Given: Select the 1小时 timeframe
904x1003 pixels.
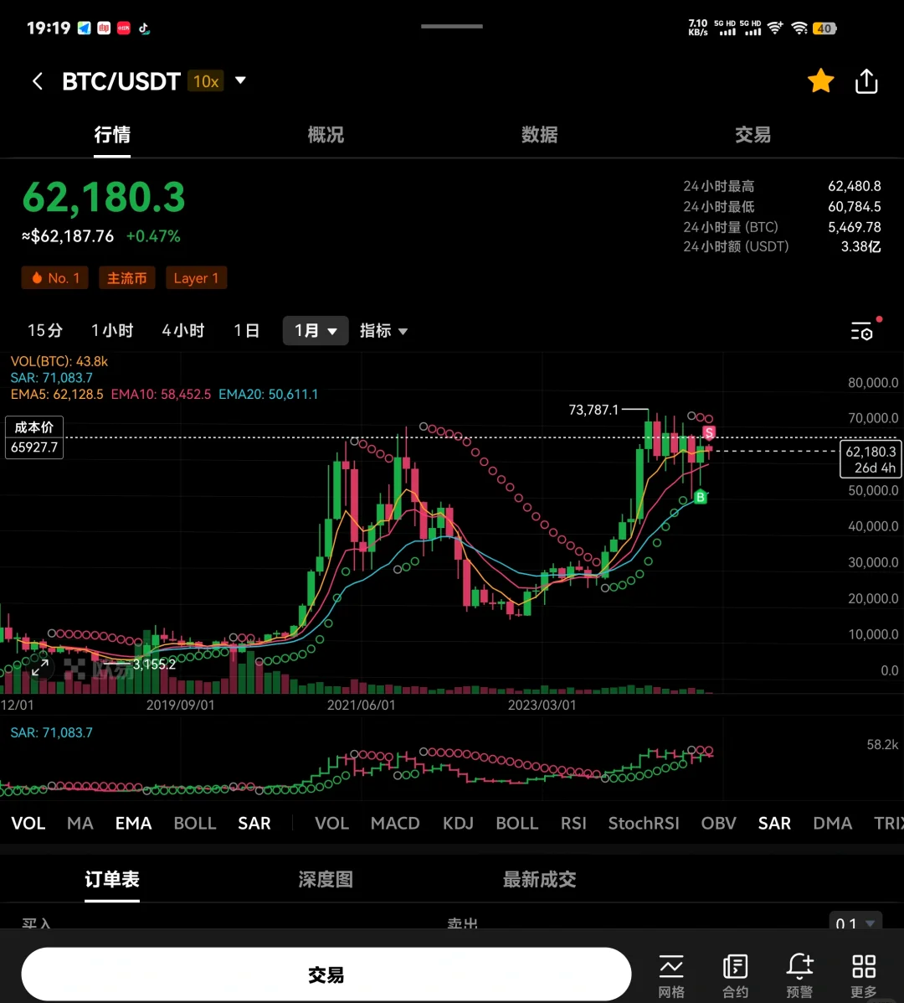Looking at the screenshot, I should 112,331.
